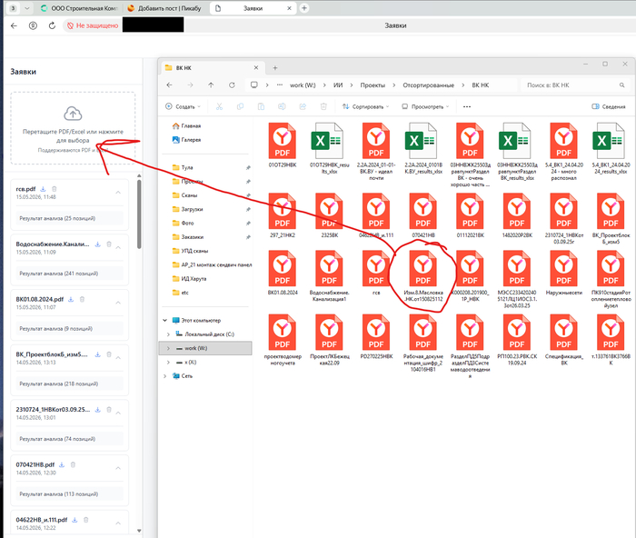
Task: Switch to Добавить пост | Пикабу tab
Action: click(x=164, y=8)
